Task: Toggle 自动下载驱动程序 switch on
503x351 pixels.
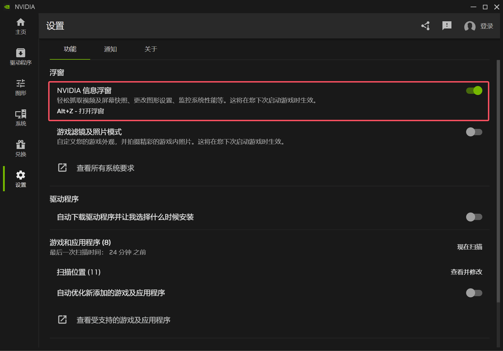Action: point(474,217)
